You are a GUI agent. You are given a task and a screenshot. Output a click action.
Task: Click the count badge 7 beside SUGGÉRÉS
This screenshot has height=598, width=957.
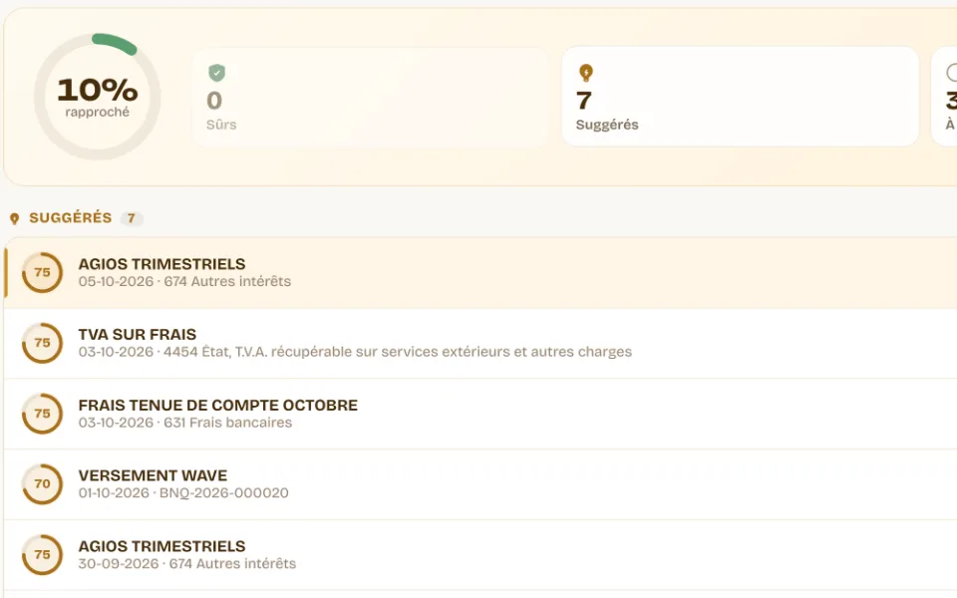132,218
